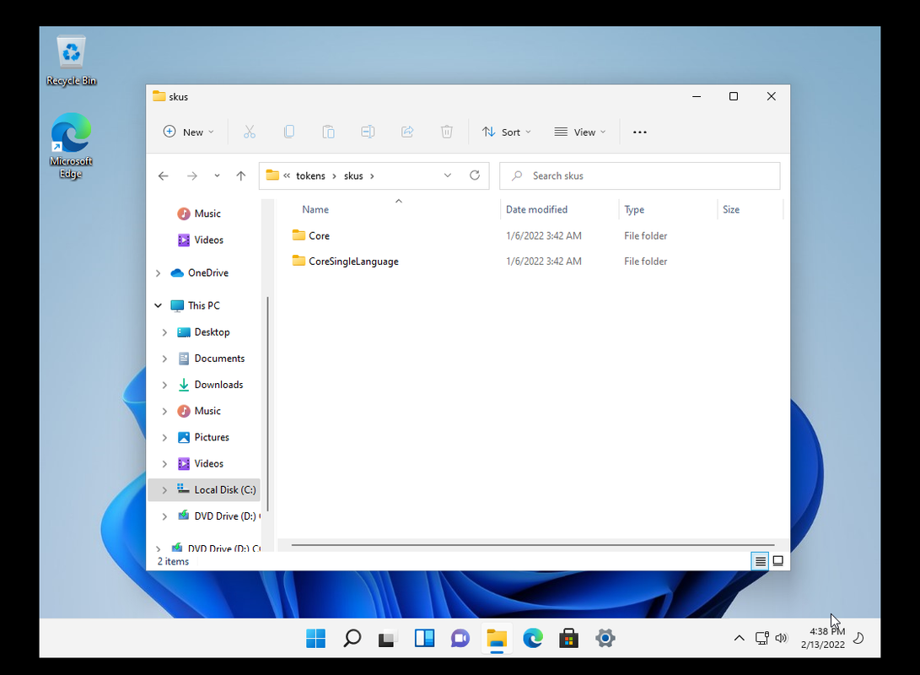Expand the OneDrive tree node
The width and height of the screenshot is (920, 675).
tap(158, 273)
